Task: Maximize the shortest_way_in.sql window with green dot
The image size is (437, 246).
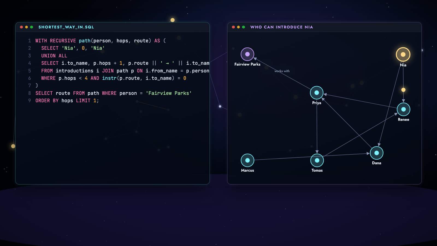Action: tap(32, 27)
